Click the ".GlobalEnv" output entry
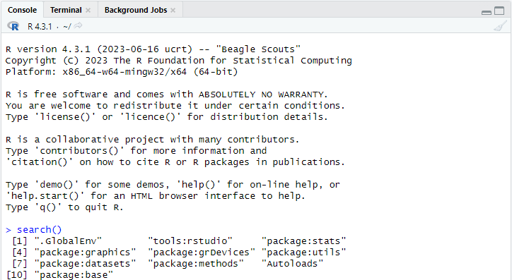The width and height of the screenshot is (512, 280). (68, 241)
